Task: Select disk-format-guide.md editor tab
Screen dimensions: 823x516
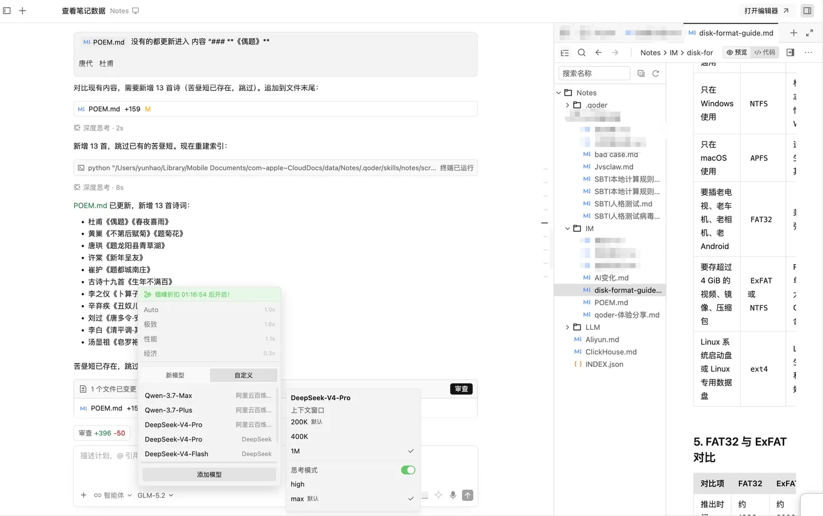Action: [x=731, y=33]
